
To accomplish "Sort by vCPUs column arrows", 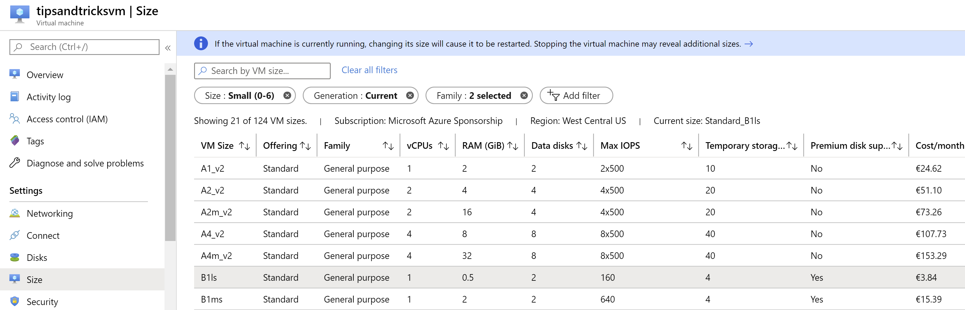I will [x=444, y=146].
